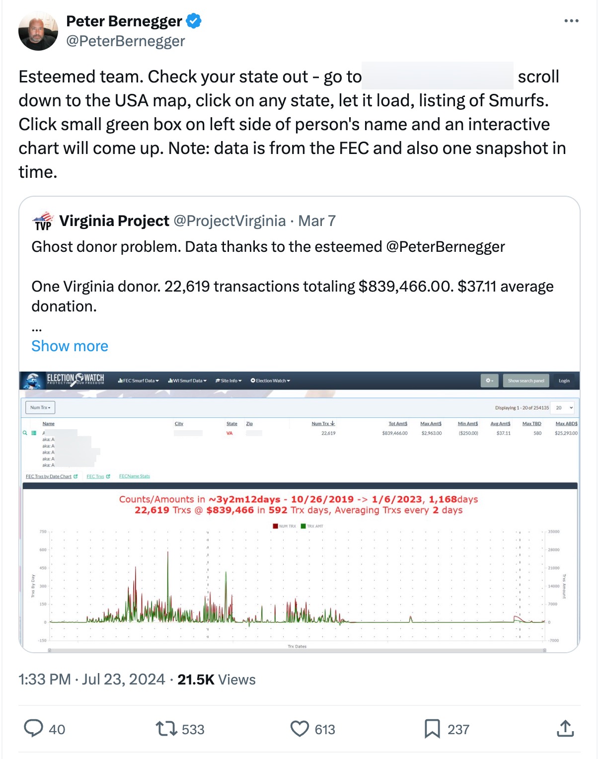Click Show more in quoted post
The width and height of the screenshot is (604, 759).
[x=70, y=346]
